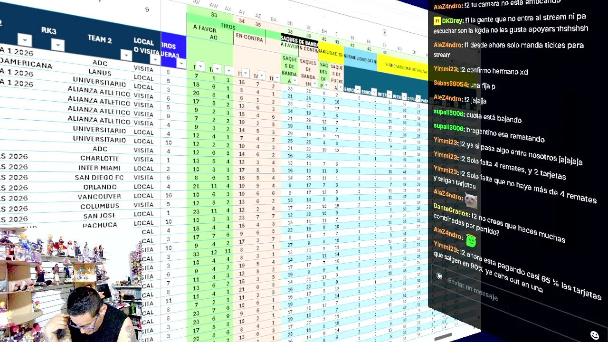Image resolution: width=608 pixels, height=342 pixels.
Task: Click supali3006 on 'bragantino esa rematando' message
Action: (449, 128)
